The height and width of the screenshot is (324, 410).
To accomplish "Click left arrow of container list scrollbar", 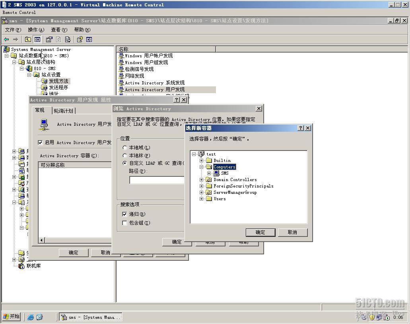I will point(42,240).
